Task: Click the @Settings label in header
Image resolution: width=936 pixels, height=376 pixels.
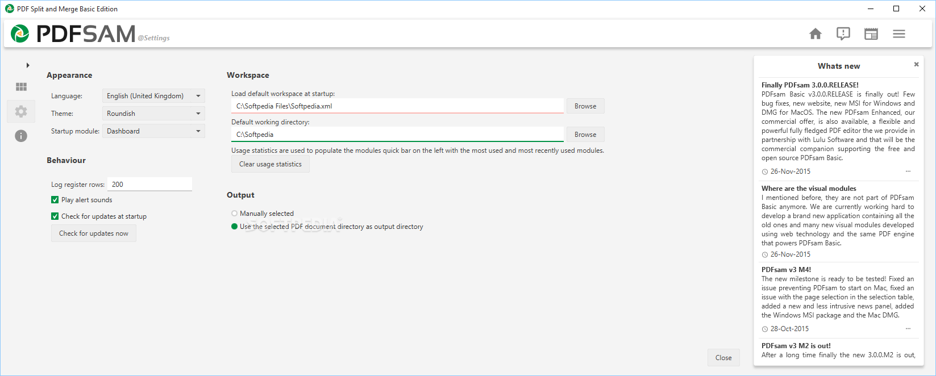Action: [x=153, y=38]
